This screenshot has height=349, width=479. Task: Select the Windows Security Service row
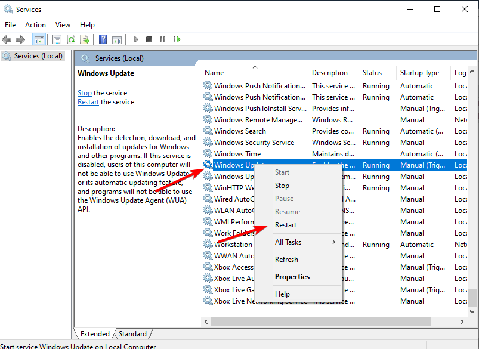click(x=335, y=142)
